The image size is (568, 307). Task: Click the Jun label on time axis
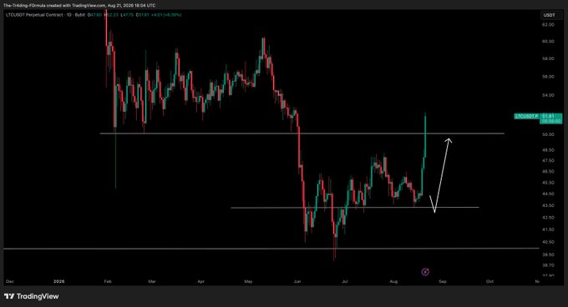point(297,281)
